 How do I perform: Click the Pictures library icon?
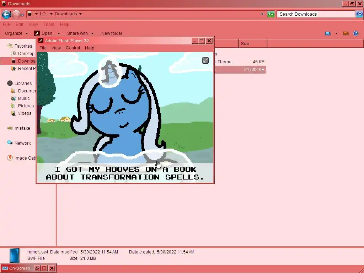[14, 106]
